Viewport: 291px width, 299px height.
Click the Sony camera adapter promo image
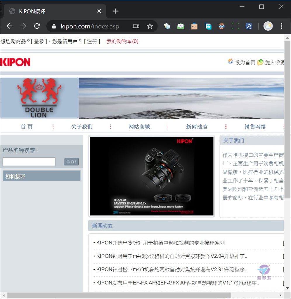tap(152, 176)
